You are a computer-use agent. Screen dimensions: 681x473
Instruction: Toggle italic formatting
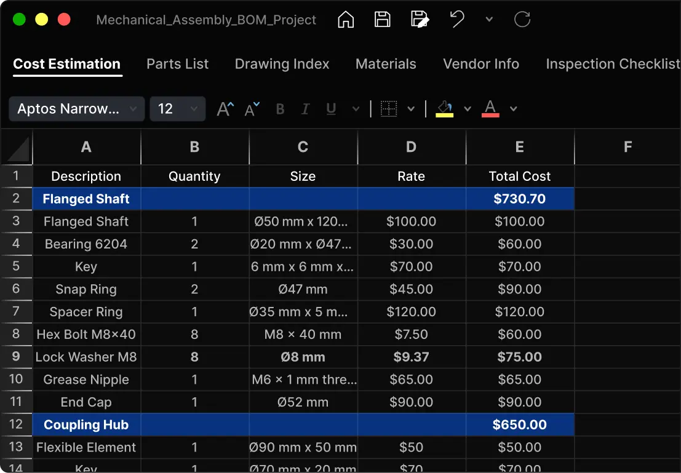click(x=305, y=109)
